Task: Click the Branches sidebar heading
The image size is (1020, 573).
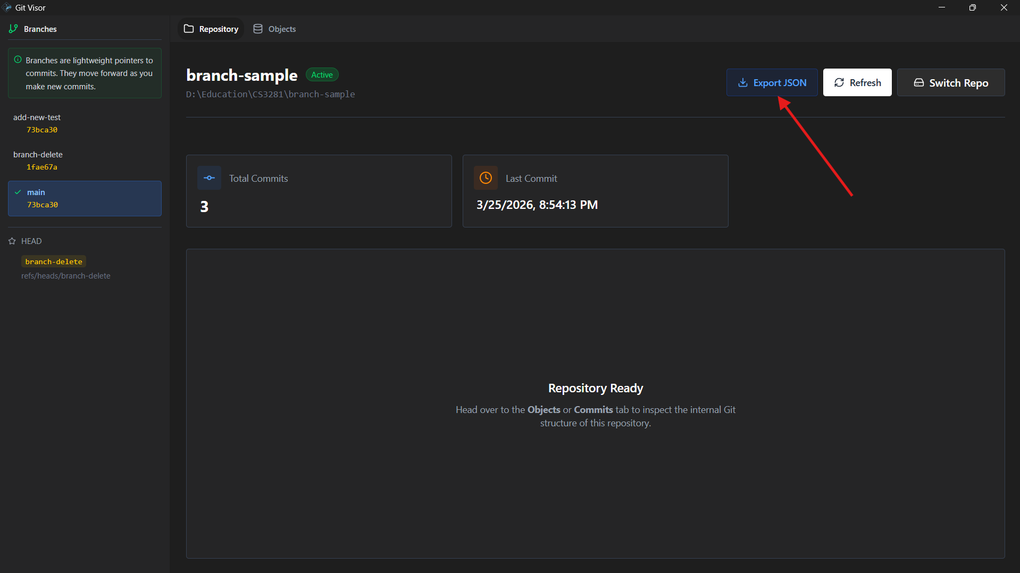Action: click(40, 29)
